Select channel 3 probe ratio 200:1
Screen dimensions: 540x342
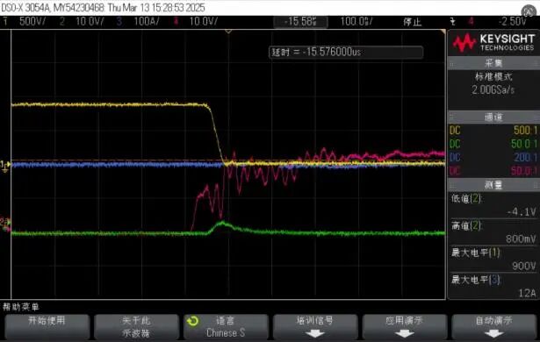(525, 157)
